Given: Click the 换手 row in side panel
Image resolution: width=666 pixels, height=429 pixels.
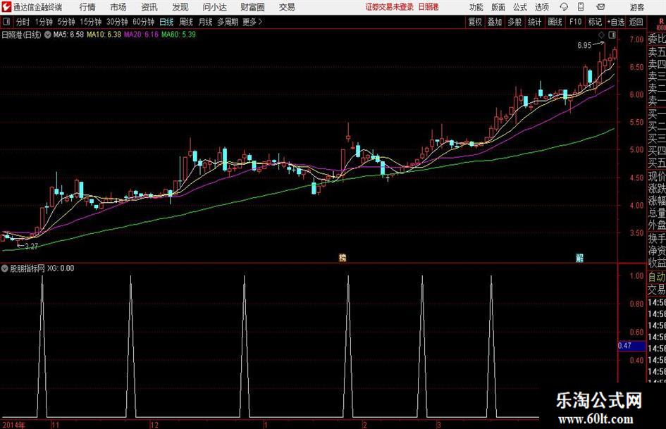Looking at the screenshot, I should click(656, 238).
